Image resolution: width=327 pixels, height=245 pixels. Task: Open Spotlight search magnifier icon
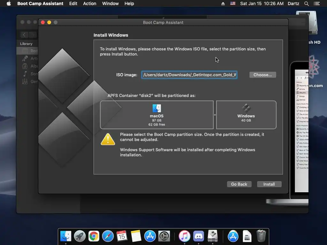click(x=306, y=4)
